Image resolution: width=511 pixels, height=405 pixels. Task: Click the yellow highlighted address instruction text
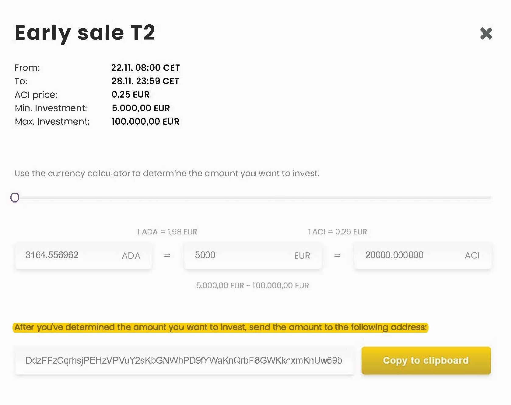(x=220, y=327)
